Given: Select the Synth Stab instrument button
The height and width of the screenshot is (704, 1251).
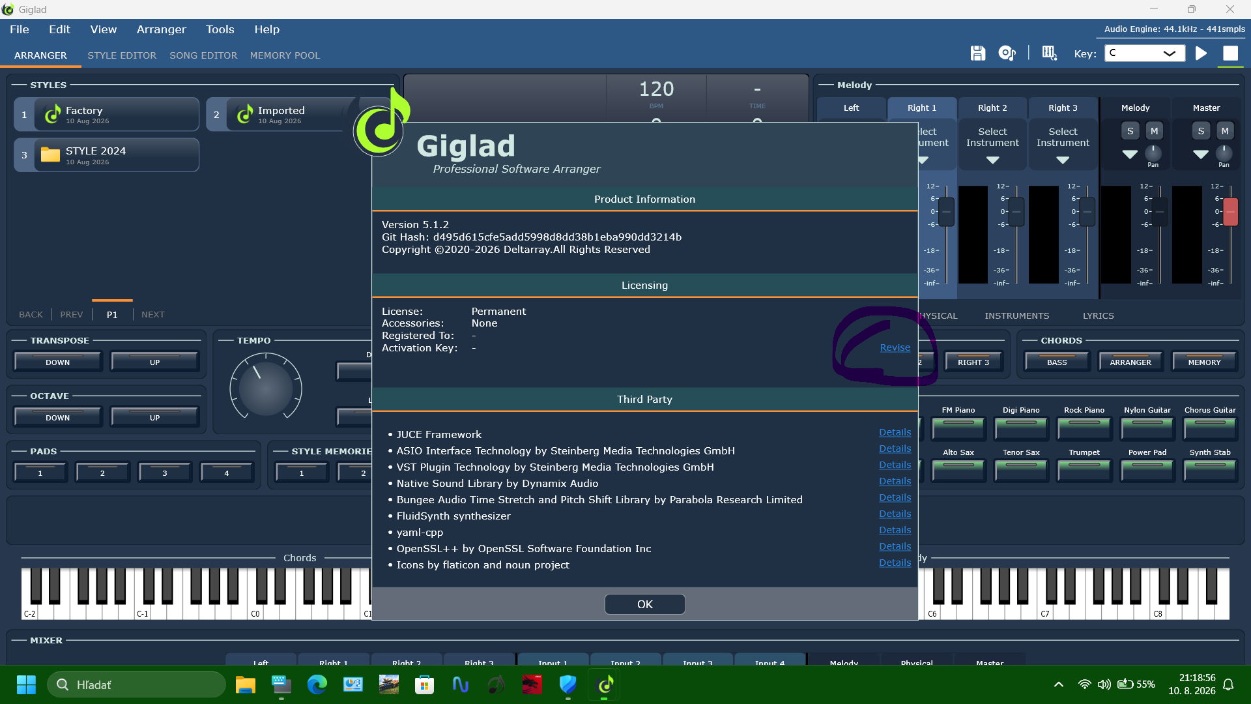Looking at the screenshot, I should point(1210,470).
